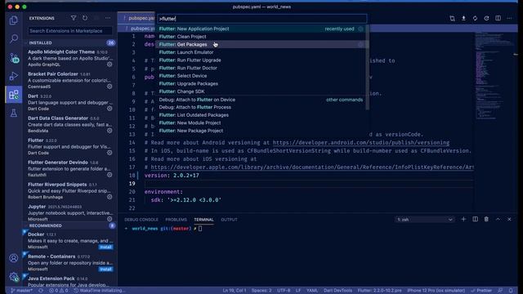Add a new terminal with plus icon
The height and width of the screenshot is (294, 523).
point(463,219)
